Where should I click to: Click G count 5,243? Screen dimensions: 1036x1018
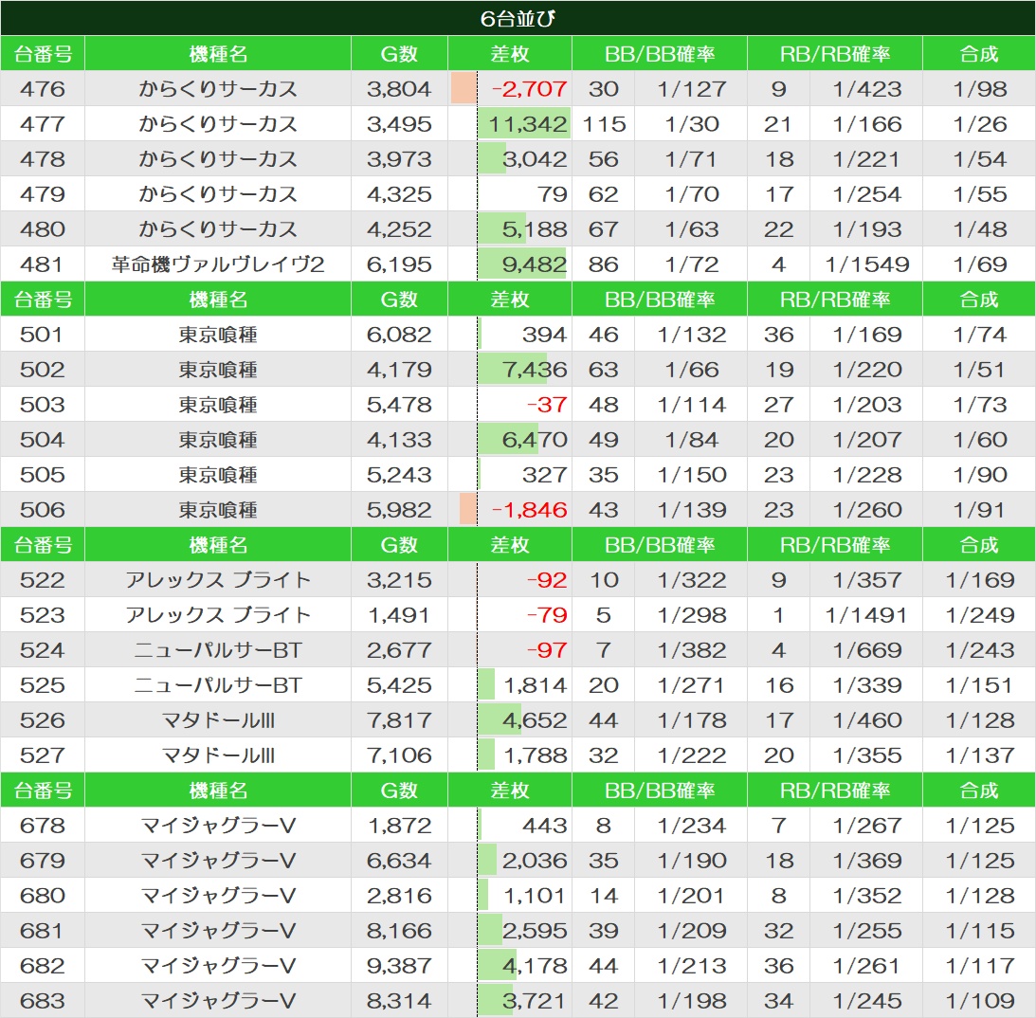point(399,474)
